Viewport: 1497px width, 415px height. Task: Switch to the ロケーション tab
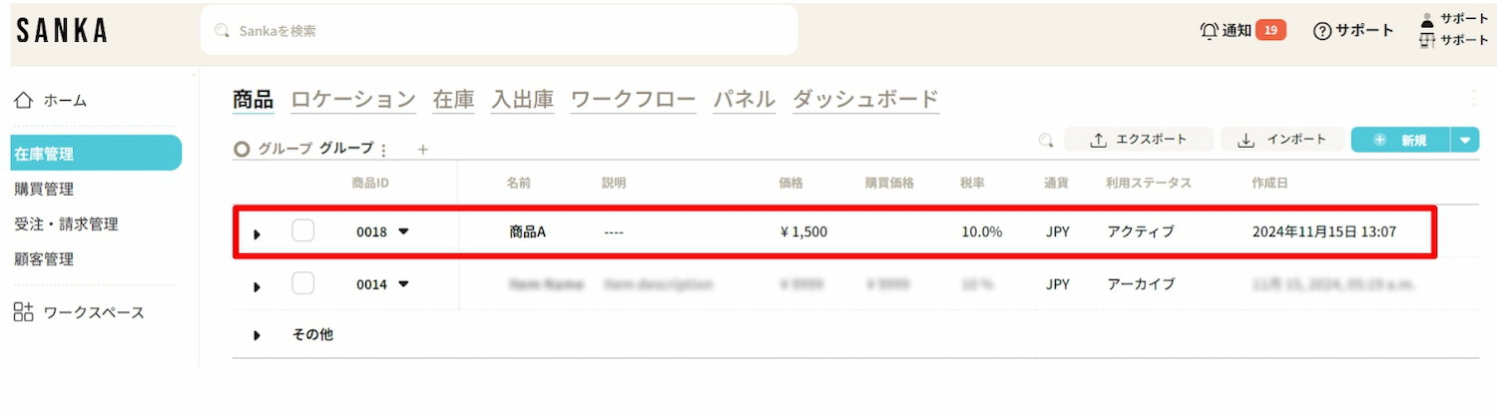point(352,99)
